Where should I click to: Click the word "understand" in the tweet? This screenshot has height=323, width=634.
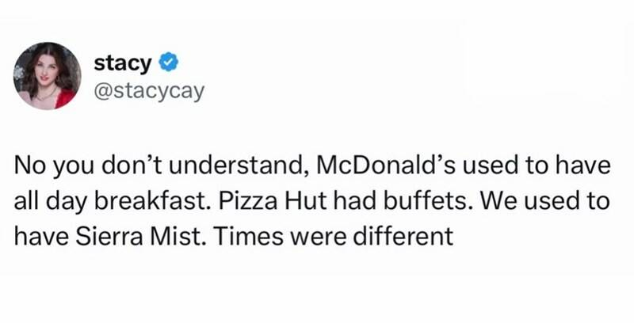231,169
